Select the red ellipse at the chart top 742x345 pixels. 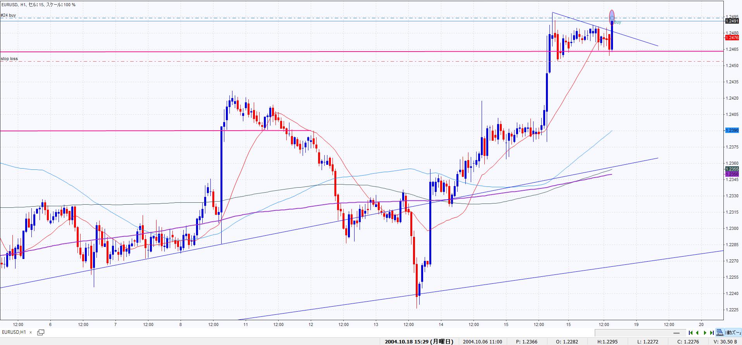pos(612,16)
